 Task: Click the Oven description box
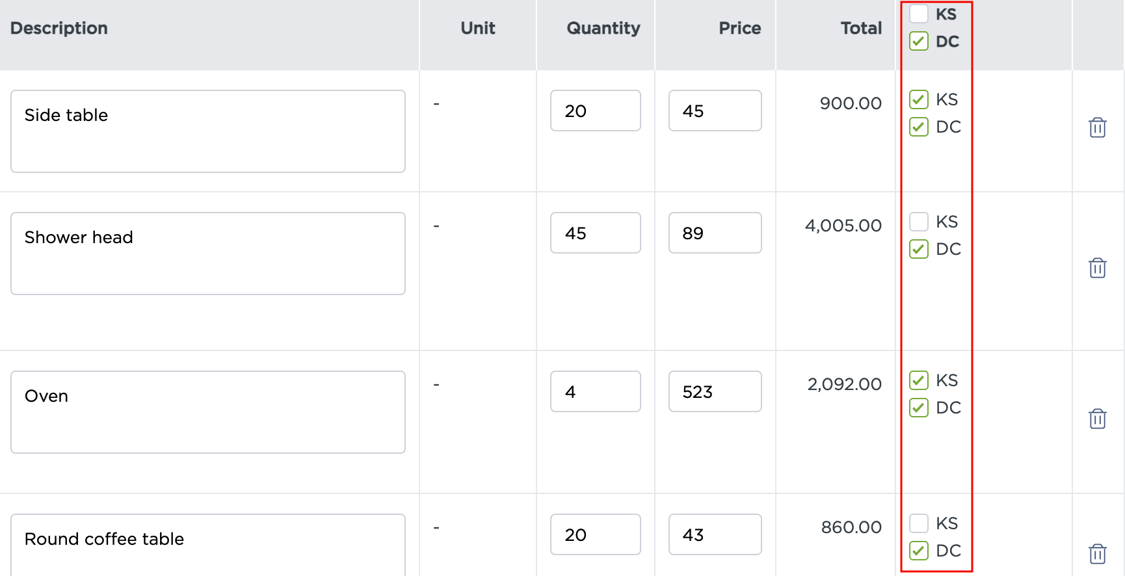pyautogui.click(x=208, y=412)
